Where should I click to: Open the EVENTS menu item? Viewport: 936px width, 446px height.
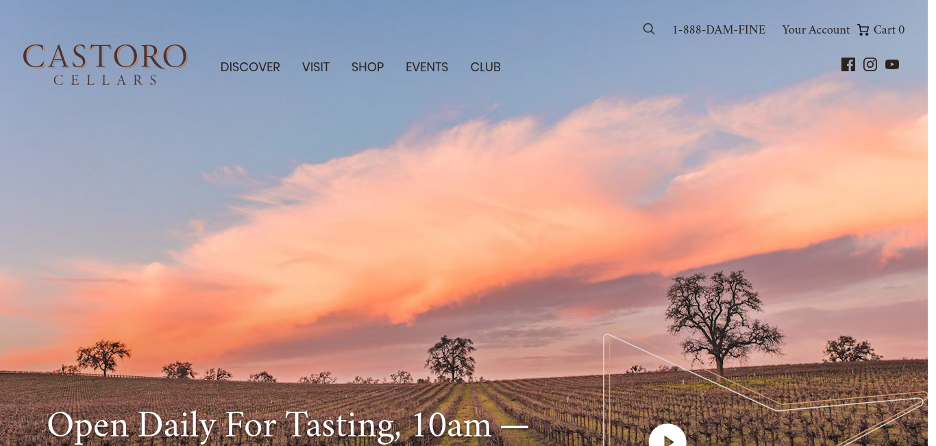[x=427, y=67]
